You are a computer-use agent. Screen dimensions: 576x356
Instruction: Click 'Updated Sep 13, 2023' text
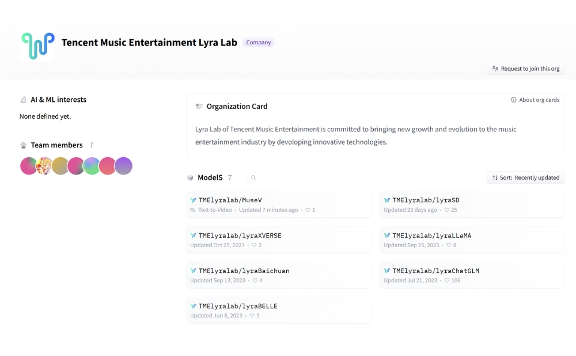(218, 281)
